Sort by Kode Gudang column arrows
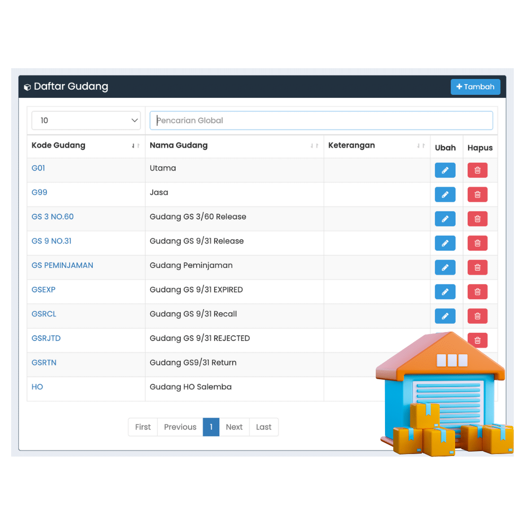The height and width of the screenshot is (525, 525). (x=136, y=146)
